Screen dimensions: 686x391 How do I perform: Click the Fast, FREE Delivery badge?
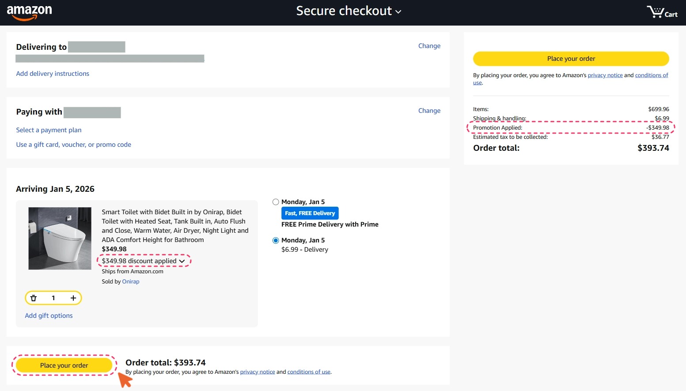(x=310, y=213)
